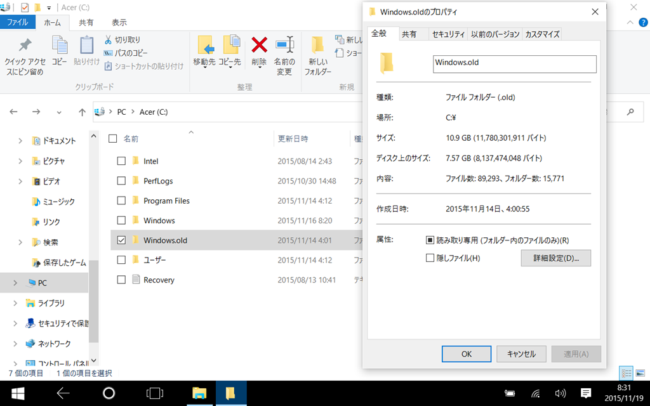Click the folder name field containing Windows.old
650x406 pixels.
point(514,64)
